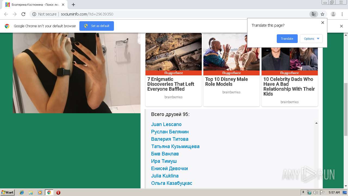Click the Set as default button

[x=97, y=26]
